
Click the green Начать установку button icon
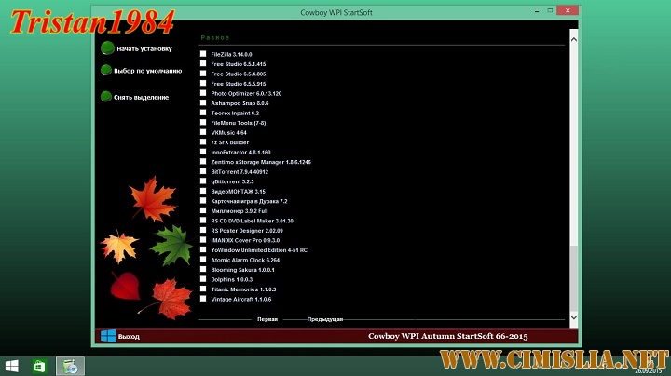(x=107, y=47)
